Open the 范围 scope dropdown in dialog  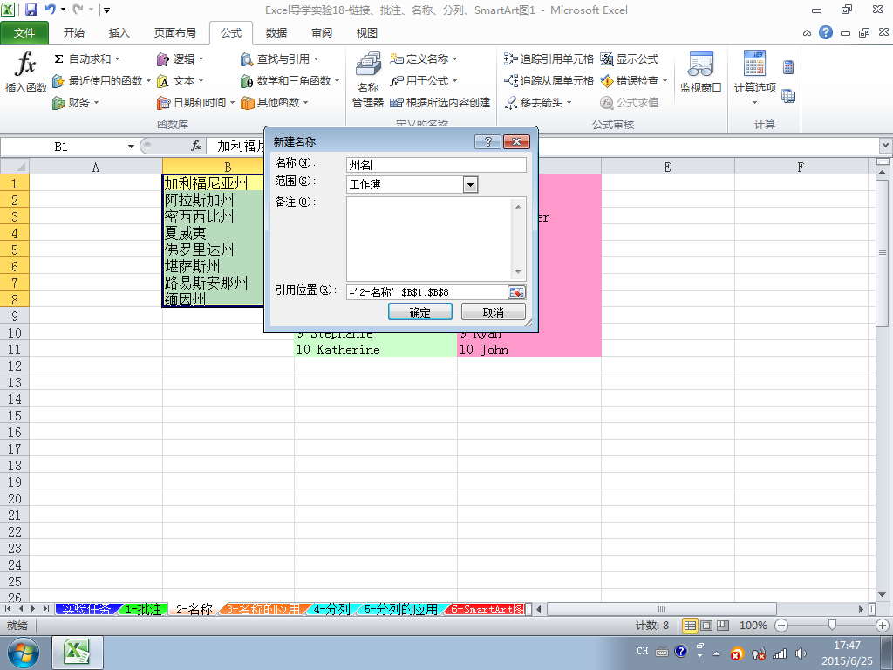470,185
